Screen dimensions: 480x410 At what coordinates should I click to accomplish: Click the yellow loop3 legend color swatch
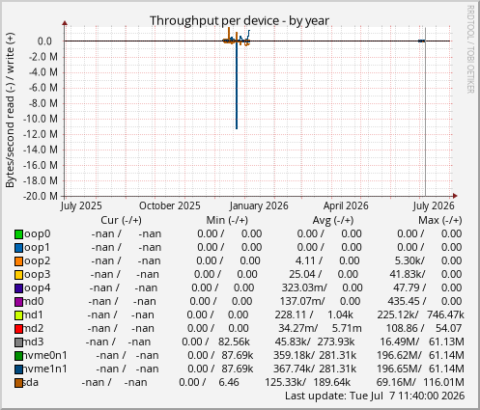pyautogui.click(x=18, y=275)
